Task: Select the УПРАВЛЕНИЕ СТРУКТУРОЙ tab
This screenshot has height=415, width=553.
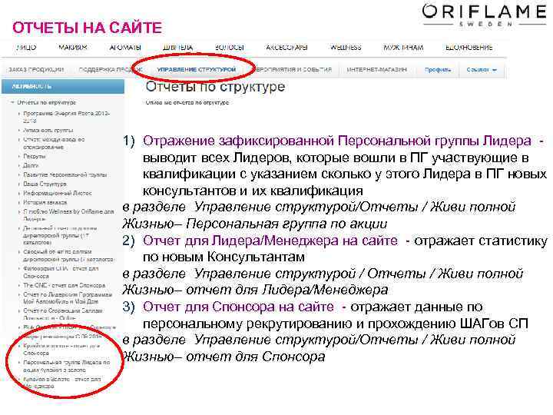Action: [197, 69]
